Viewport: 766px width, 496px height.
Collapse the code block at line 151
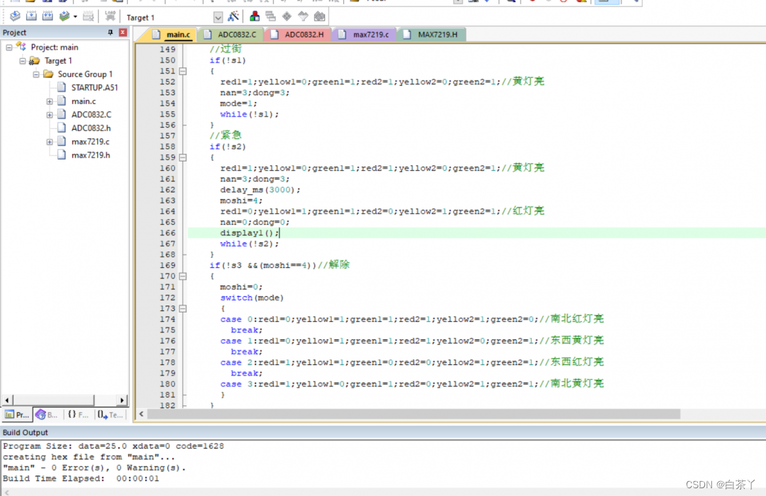[x=183, y=72]
